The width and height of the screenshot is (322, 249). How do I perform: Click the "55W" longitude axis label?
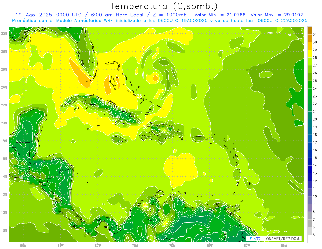[284, 246]
